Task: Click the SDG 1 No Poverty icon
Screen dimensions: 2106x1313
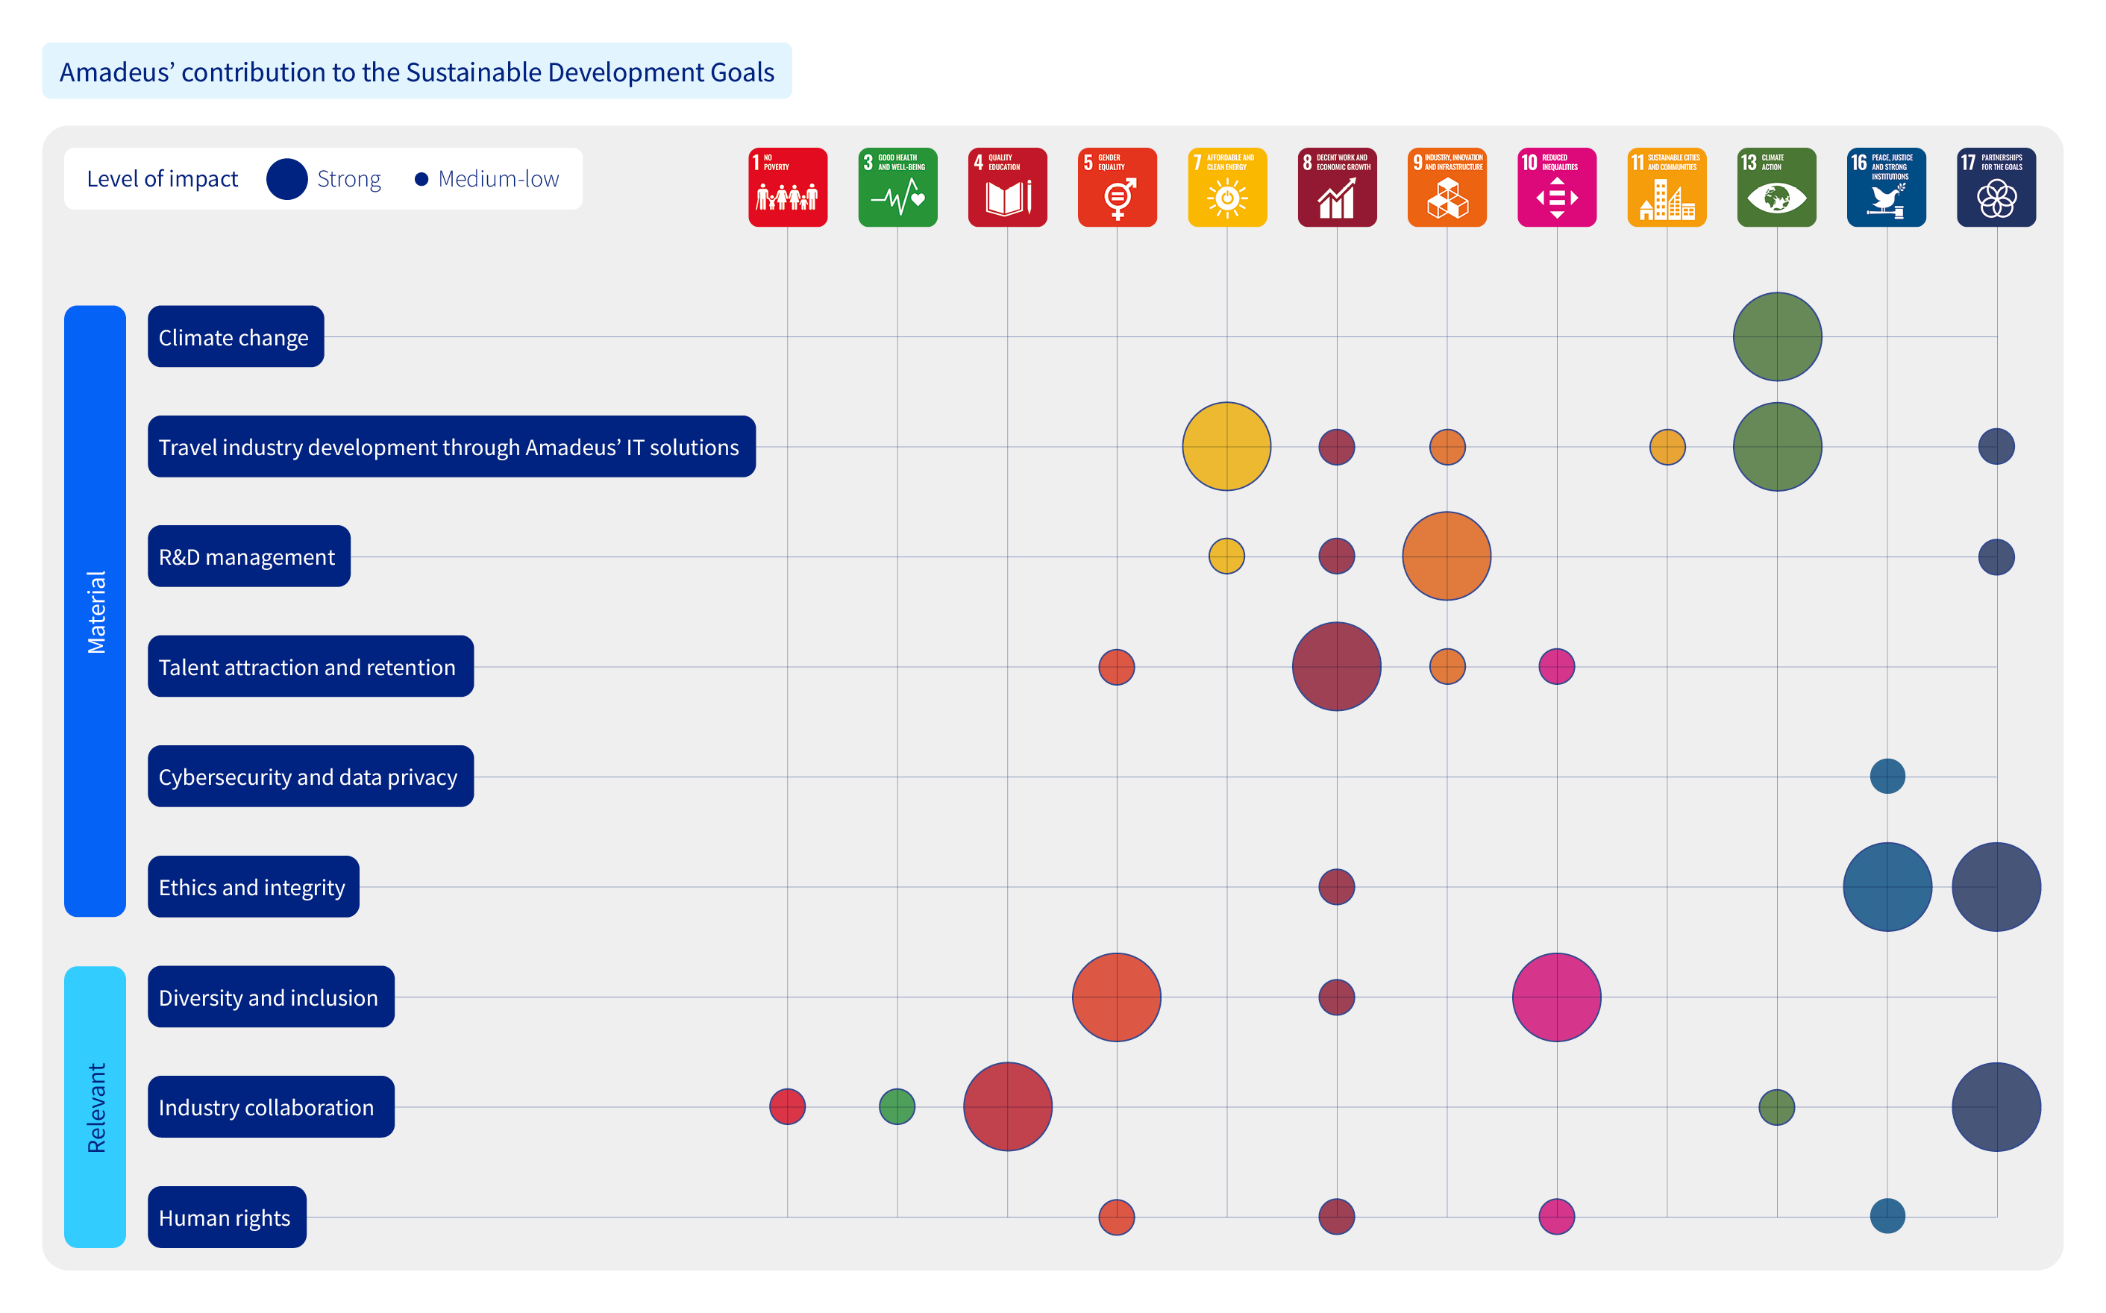Action: [787, 187]
